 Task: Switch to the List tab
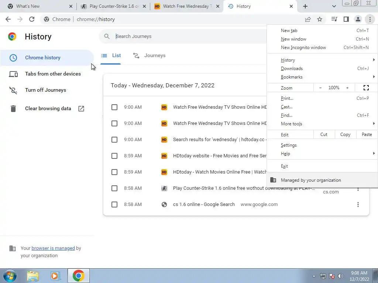tap(111, 56)
